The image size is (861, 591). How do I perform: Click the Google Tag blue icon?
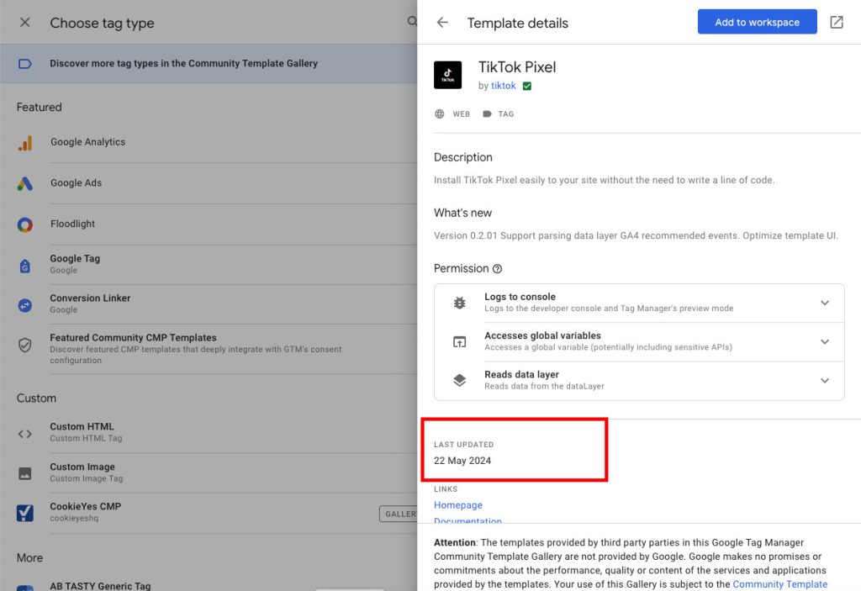point(24,266)
